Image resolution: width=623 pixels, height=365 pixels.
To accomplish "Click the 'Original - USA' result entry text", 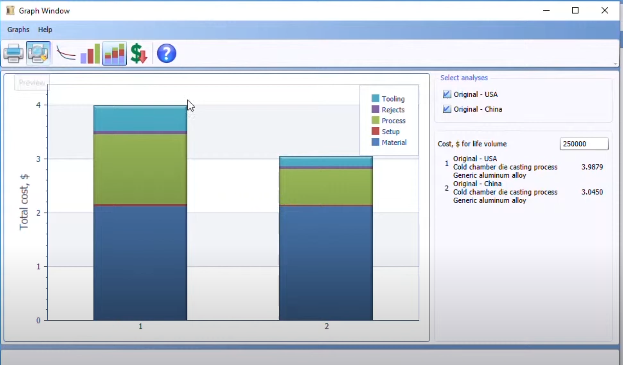I will click(x=475, y=158).
